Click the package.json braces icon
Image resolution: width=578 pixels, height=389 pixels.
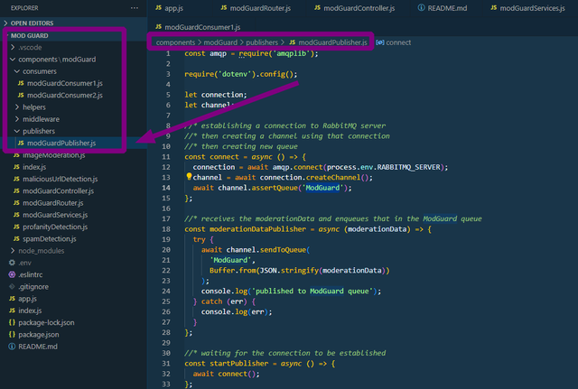pos(12,335)
